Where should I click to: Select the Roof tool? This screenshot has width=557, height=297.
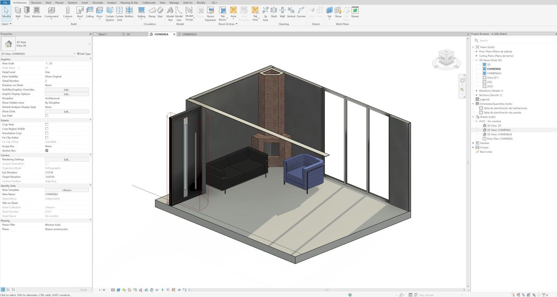[80, 13]
